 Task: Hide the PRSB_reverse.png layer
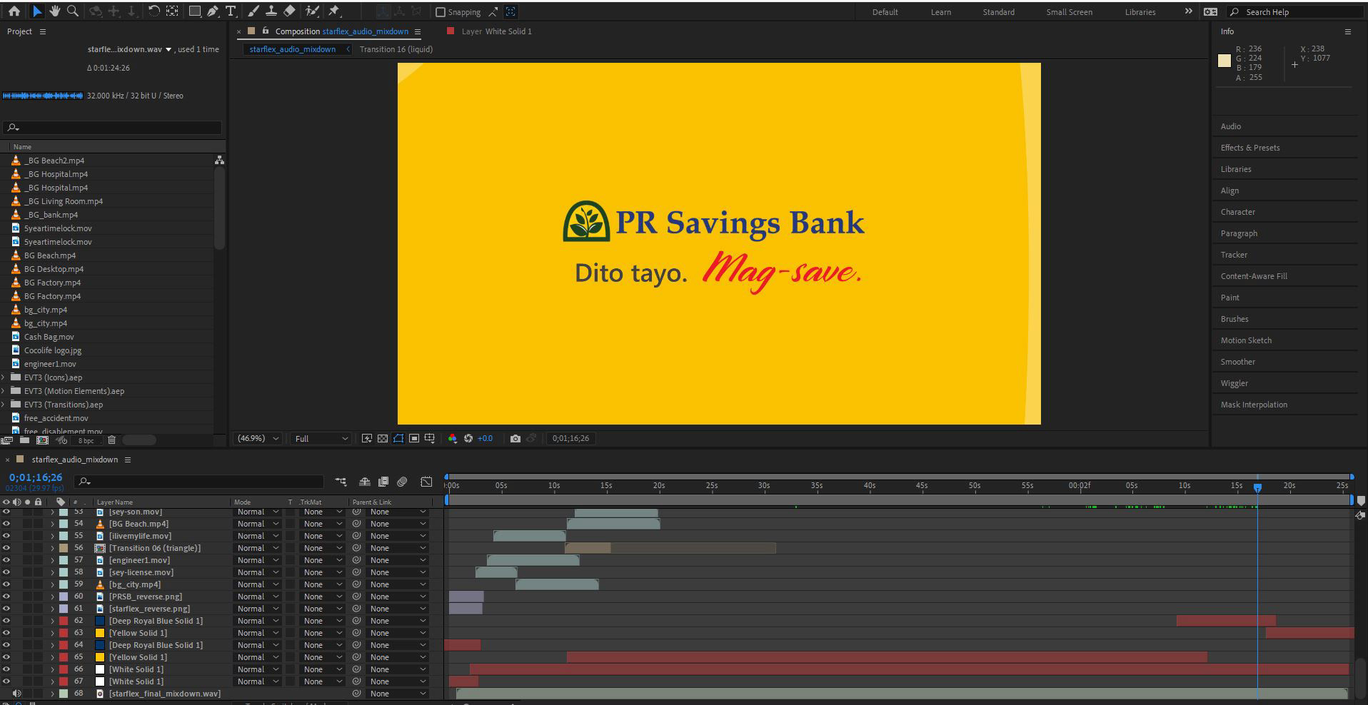point(6,597)
